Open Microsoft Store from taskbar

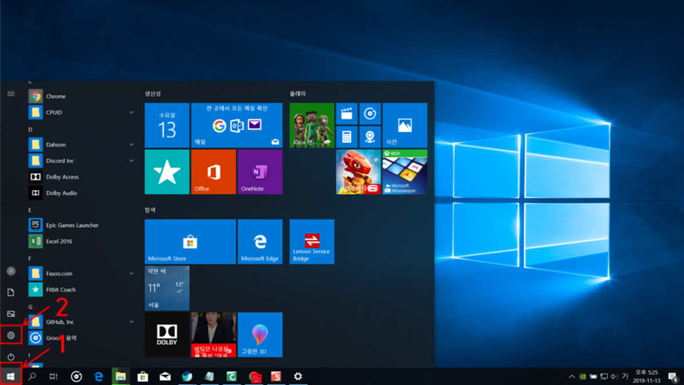tap(143, 376)
